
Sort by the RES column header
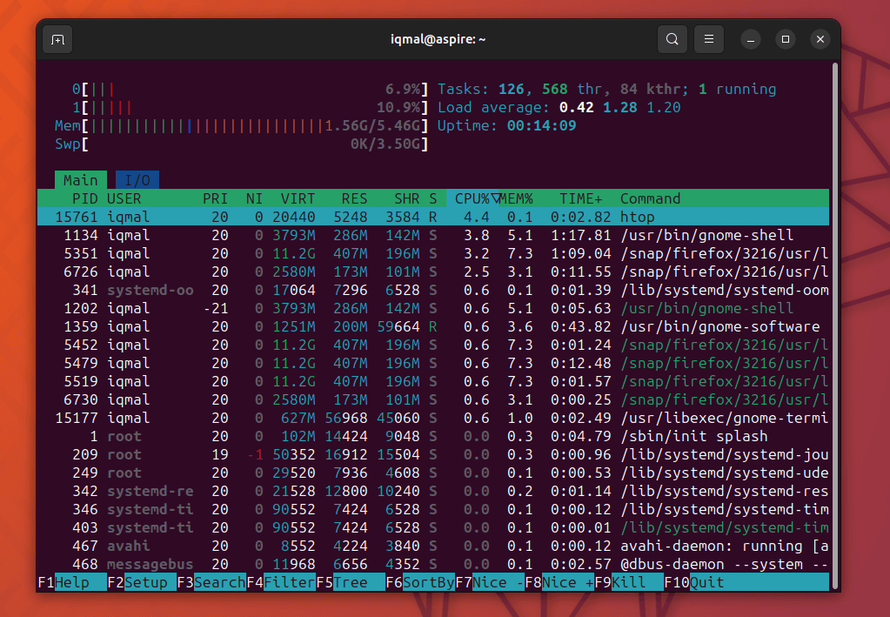354,198
